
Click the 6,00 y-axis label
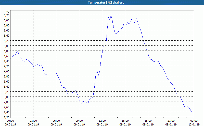[x=7, y=20]
